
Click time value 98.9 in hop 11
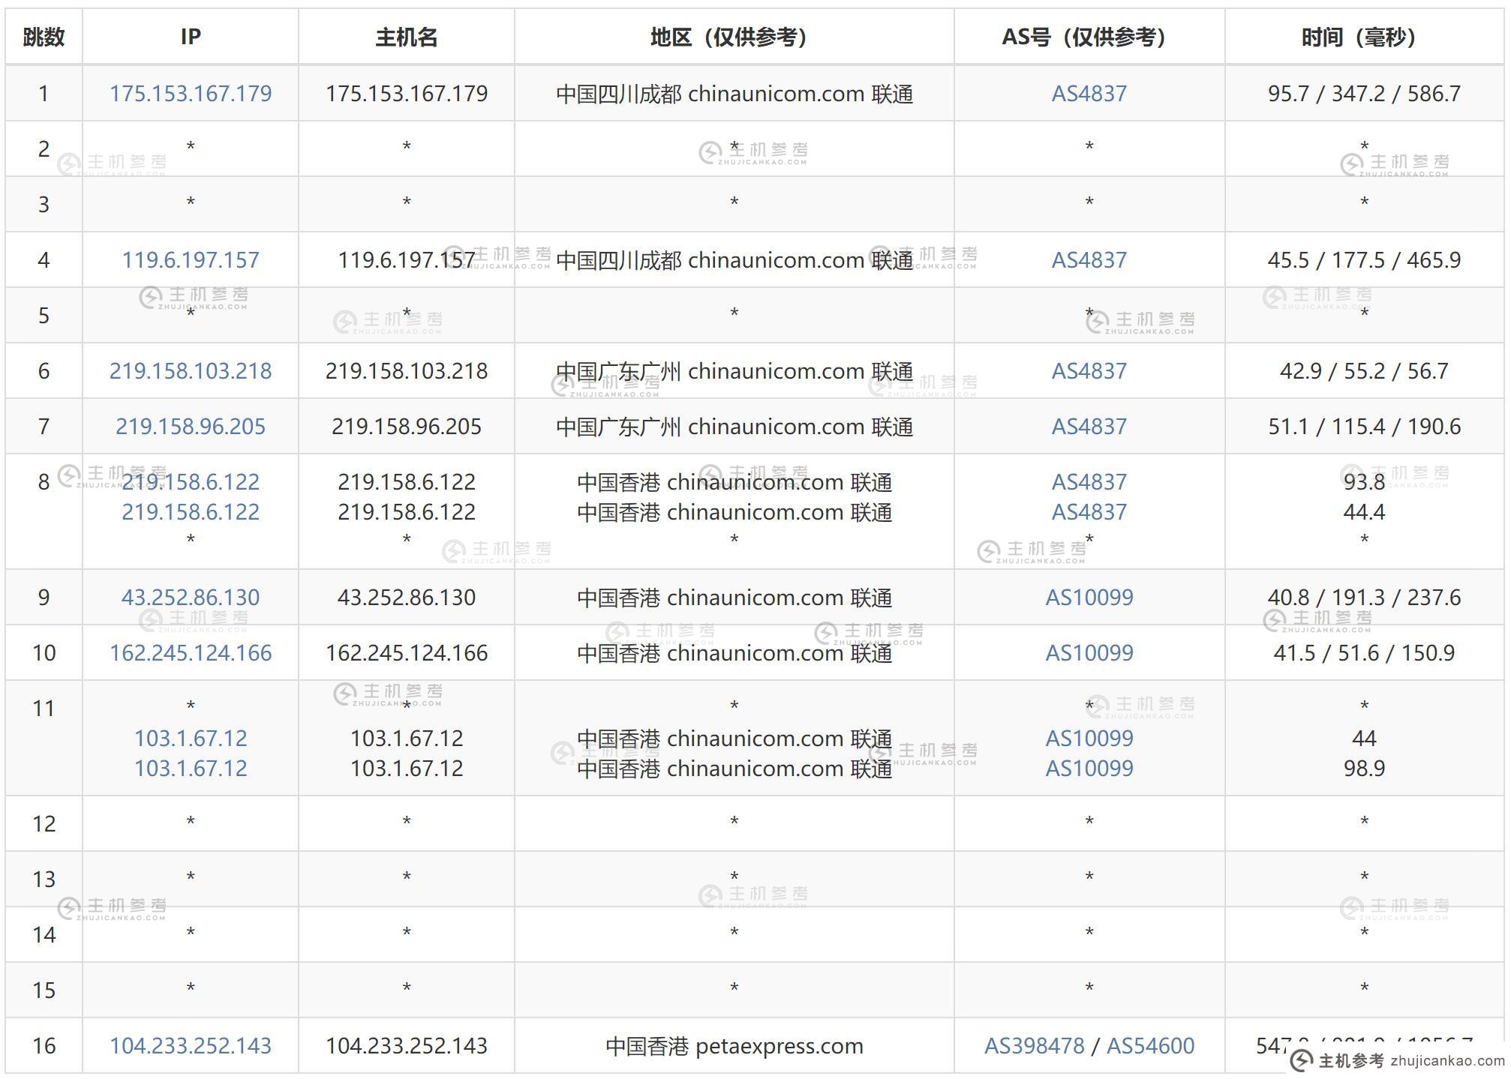1364,769
